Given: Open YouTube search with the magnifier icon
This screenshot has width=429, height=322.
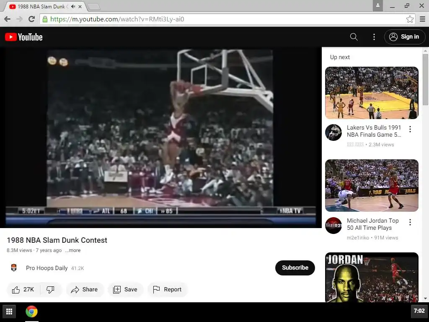Looking at the screenshot, I should tap(354, 37).
